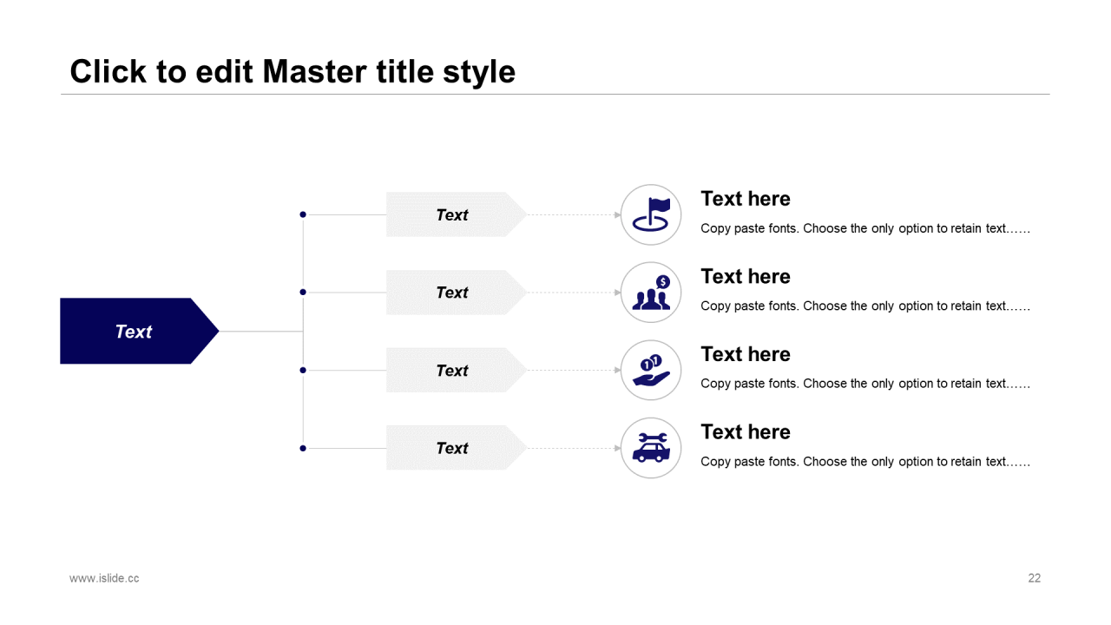The height and width of the screenshot is (625, 1111).
Task: Click the hand holding coins icon
Action: [x=651, y=371]
